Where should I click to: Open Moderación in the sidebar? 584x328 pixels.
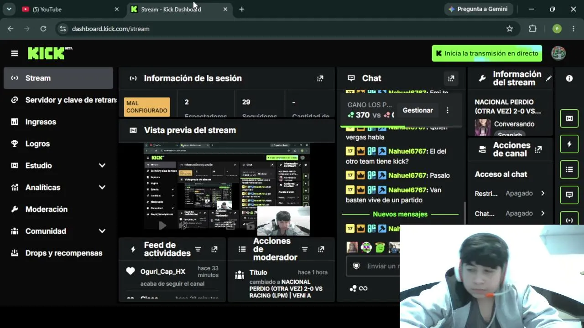[x=58, y=209]
